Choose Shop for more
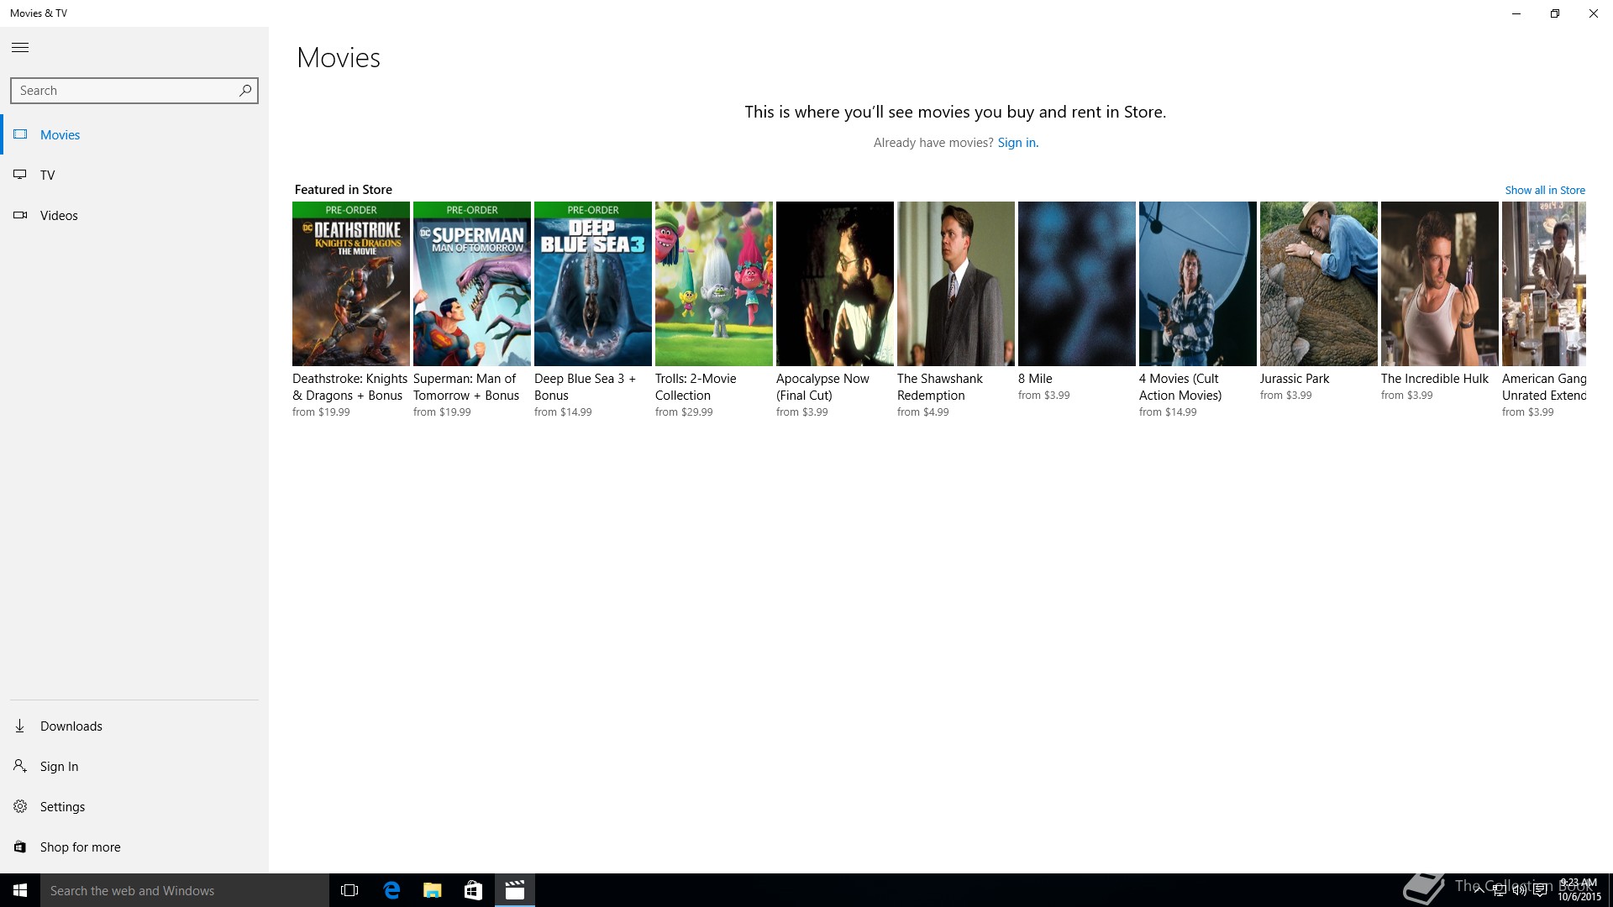This screenshot has width=1613, height=907. click(134, 847)
